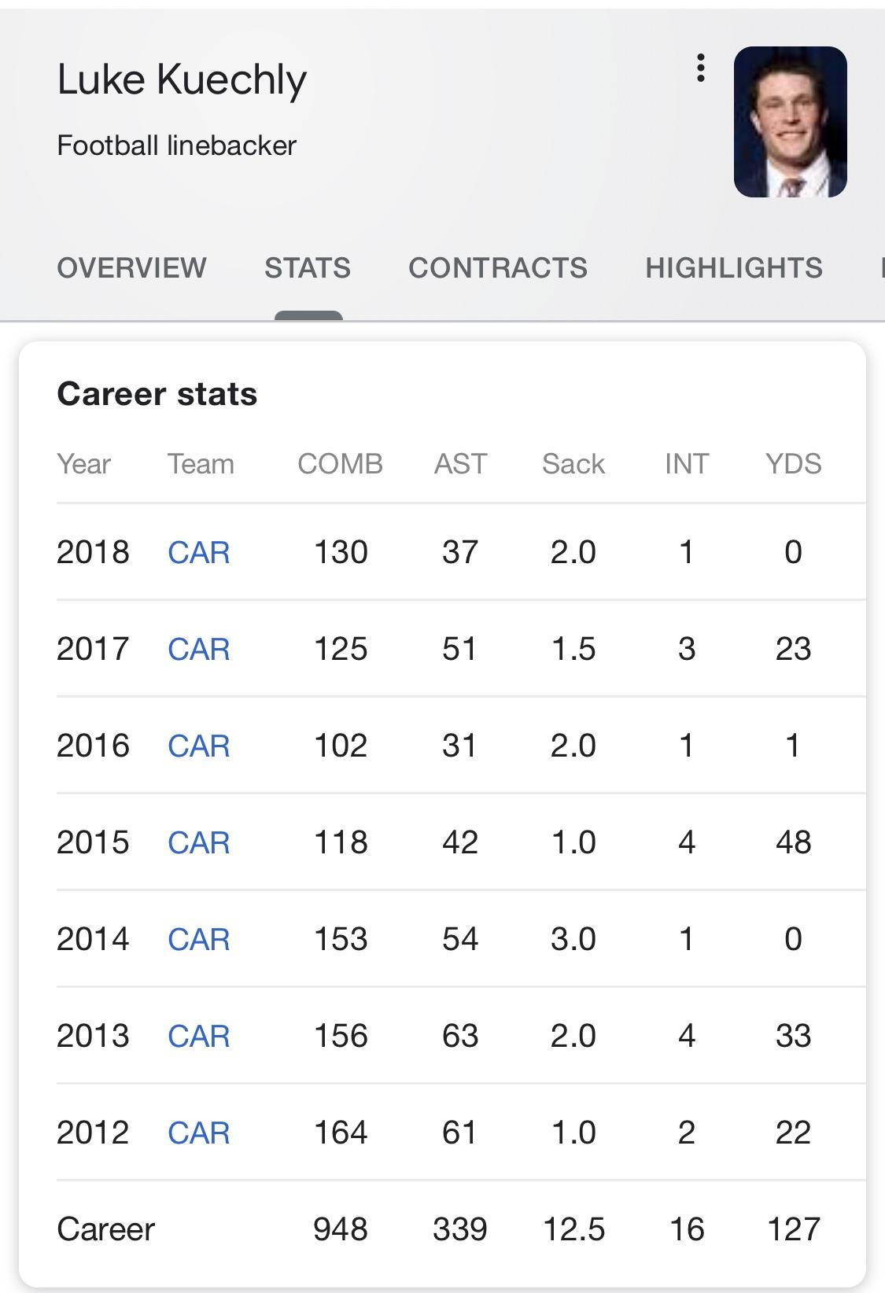Viewport: 885px width, 1293px height.
Task: Open the CAR team link for 2018
Action: click(199, 552)
